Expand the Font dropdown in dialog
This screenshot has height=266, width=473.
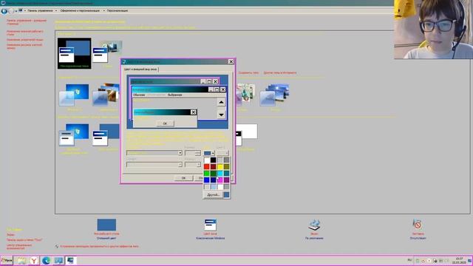coord(180,164)
